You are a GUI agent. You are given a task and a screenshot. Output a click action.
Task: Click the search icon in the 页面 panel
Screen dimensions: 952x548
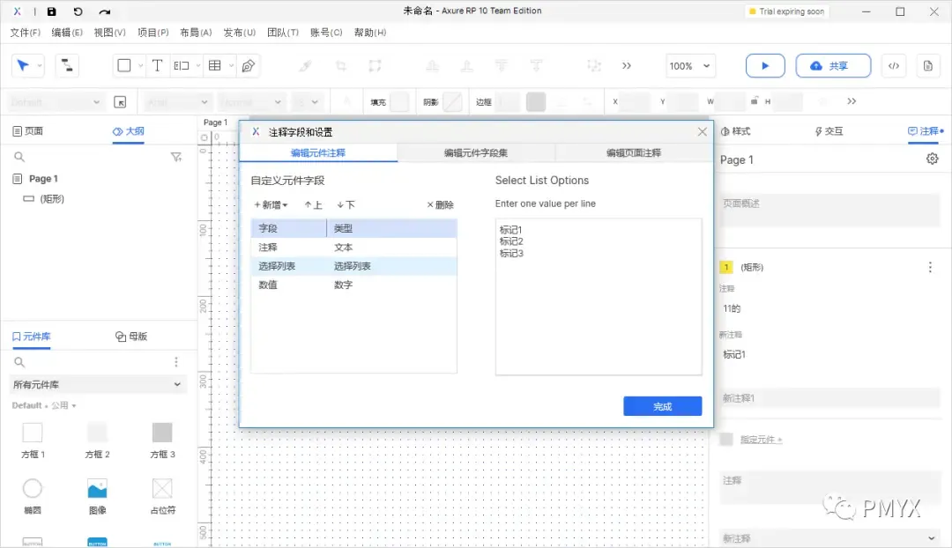point(19,157)
